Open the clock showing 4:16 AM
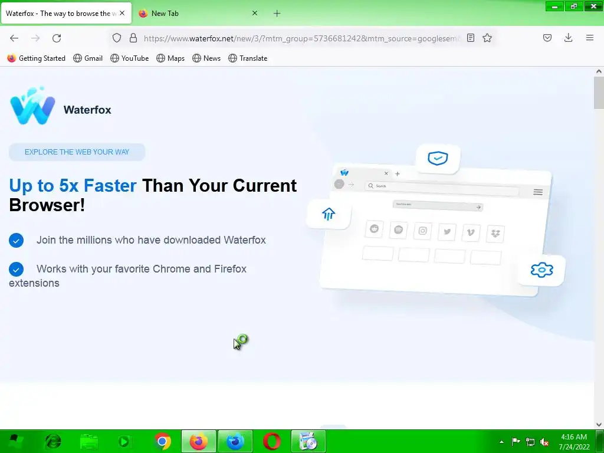This screenshot has width=604, height=453. [x=574, y=442]
